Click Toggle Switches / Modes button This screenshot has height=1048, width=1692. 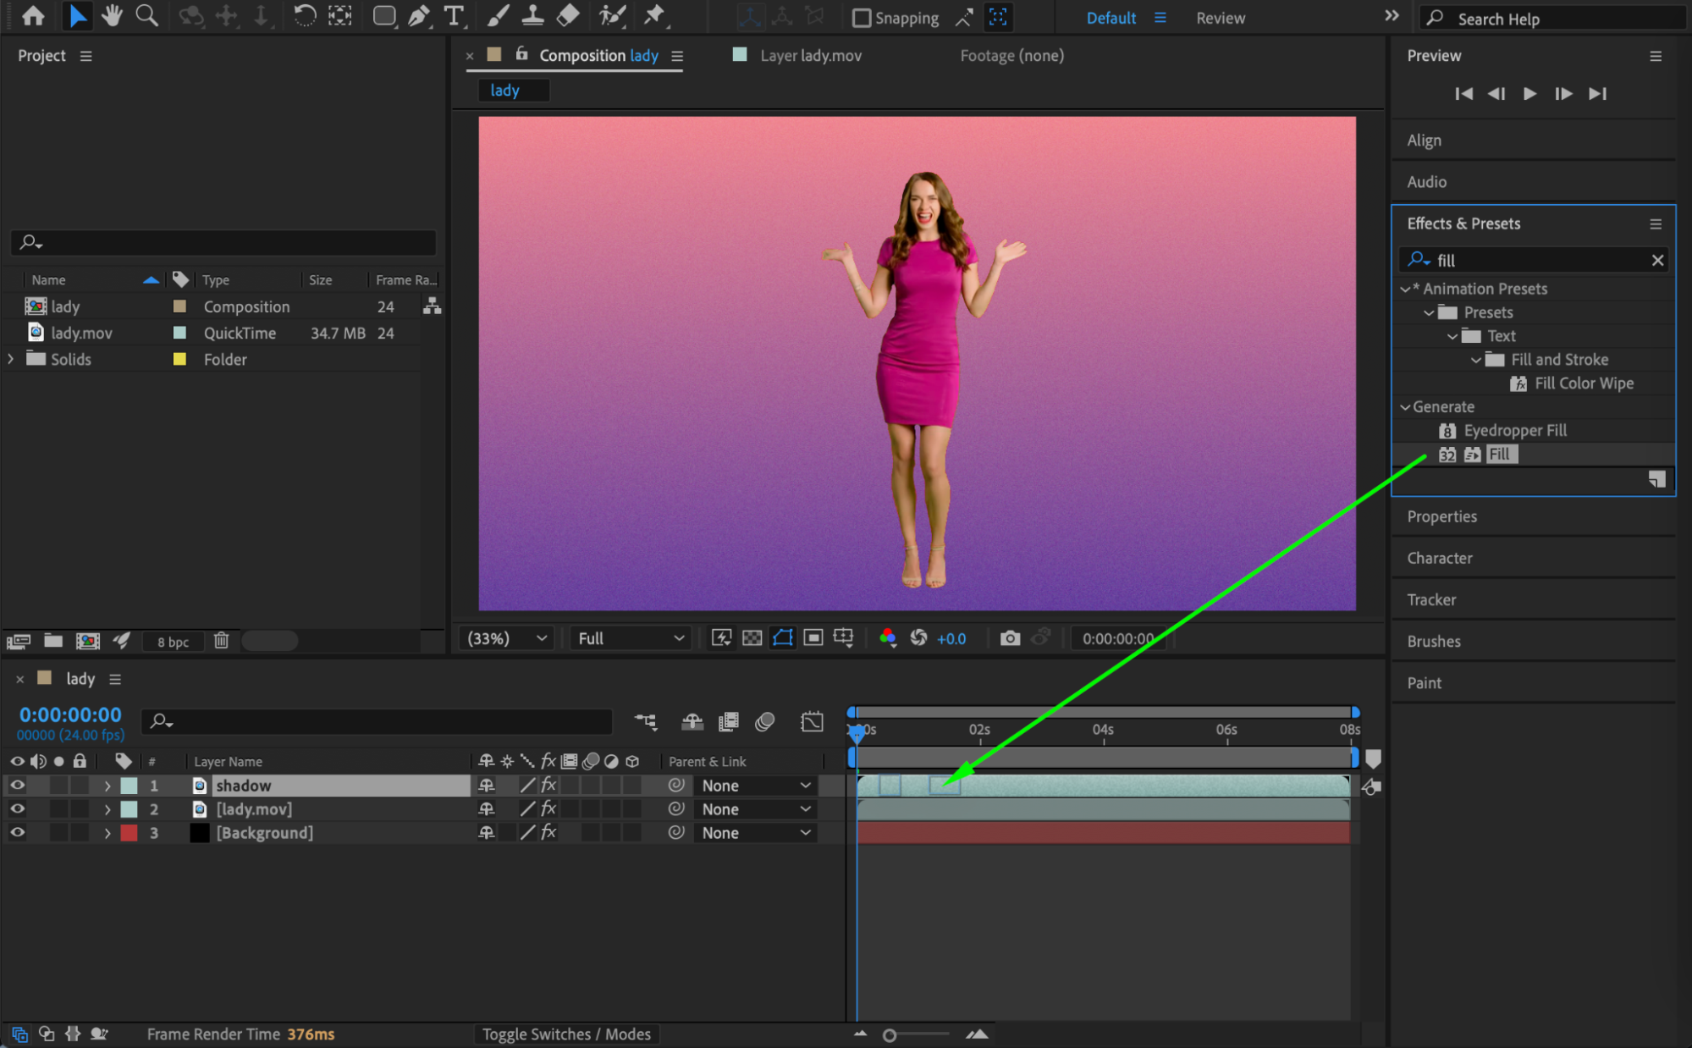click(566, 1034)
